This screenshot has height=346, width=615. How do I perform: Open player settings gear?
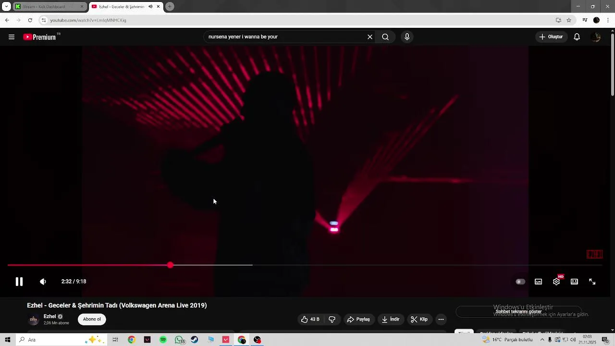[556, 282]
